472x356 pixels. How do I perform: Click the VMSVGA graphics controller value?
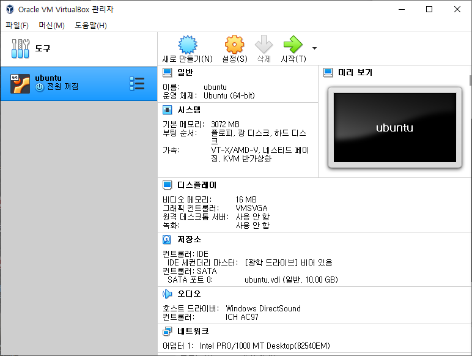point(251,208)
